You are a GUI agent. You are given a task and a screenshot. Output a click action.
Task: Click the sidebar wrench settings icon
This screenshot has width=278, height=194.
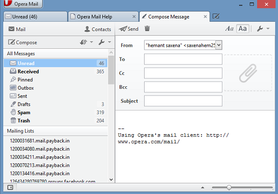pos(101,42)
